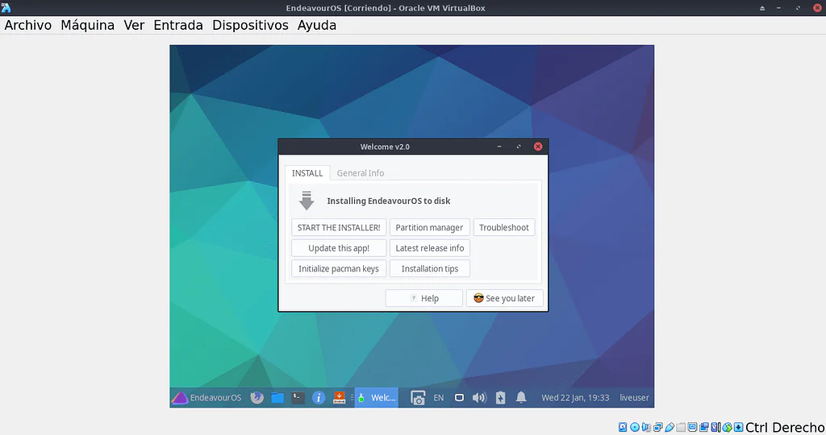This screenshot has height=435, width=826.
Task: Minimize the Welcome v2.0 window
Action: tap(499, 147)
